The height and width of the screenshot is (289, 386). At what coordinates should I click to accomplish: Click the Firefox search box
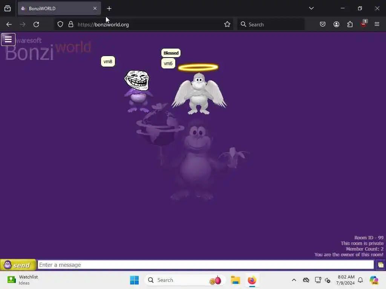[x=271, y=24]
